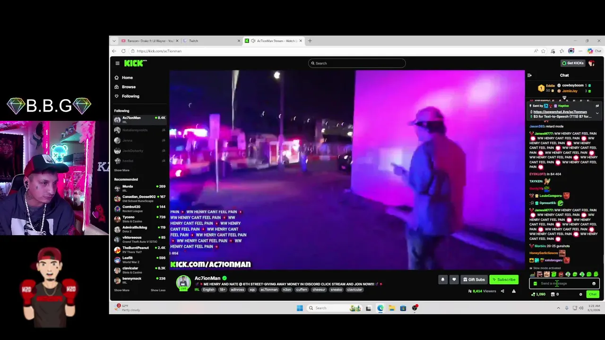
Task: Click the English language tag
Action: [208, 289]
